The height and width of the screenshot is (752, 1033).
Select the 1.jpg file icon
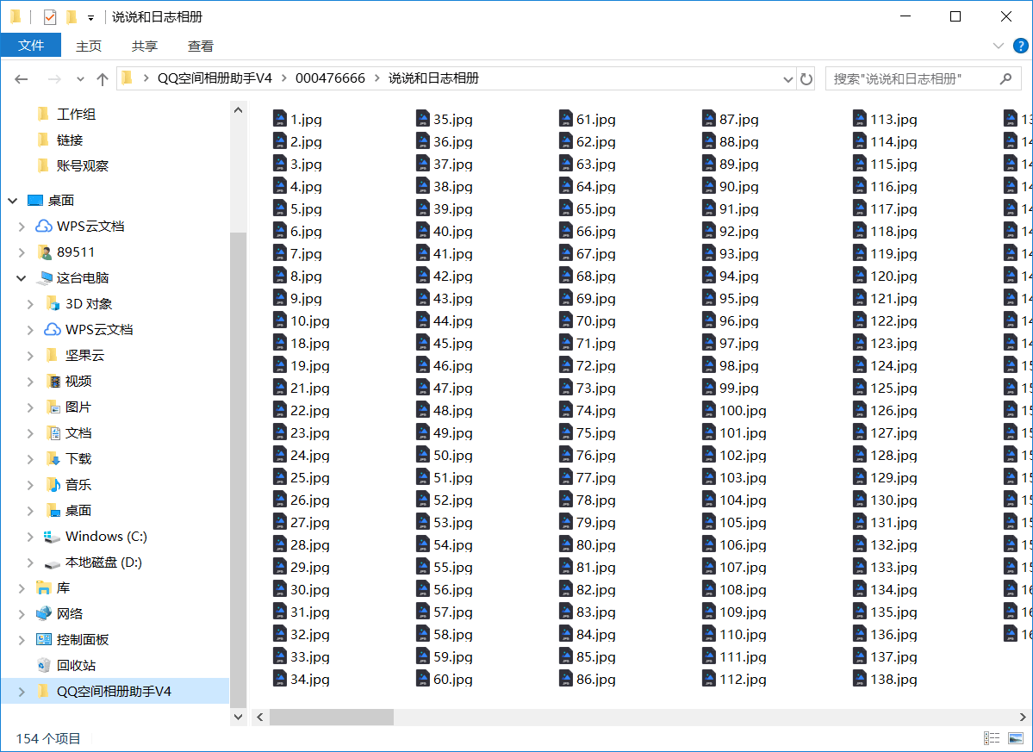click(280, 119)
